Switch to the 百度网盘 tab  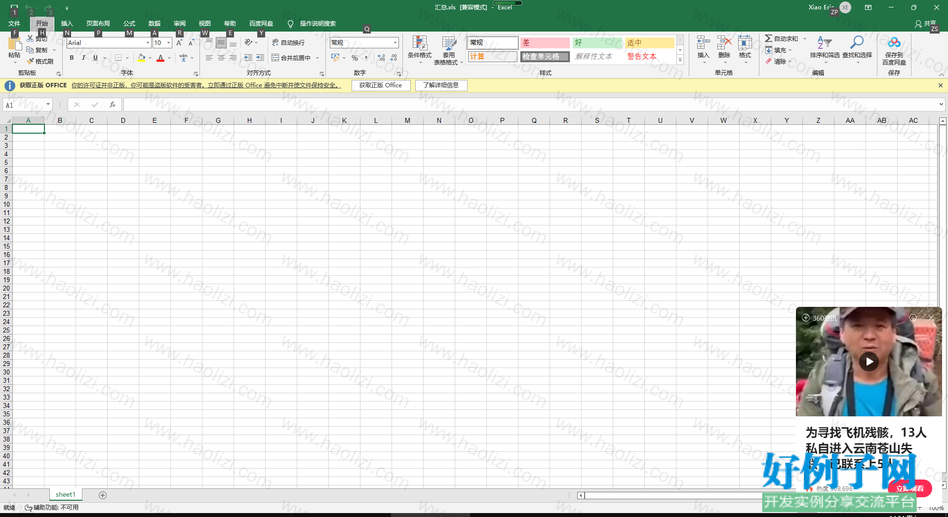(261, 23)
